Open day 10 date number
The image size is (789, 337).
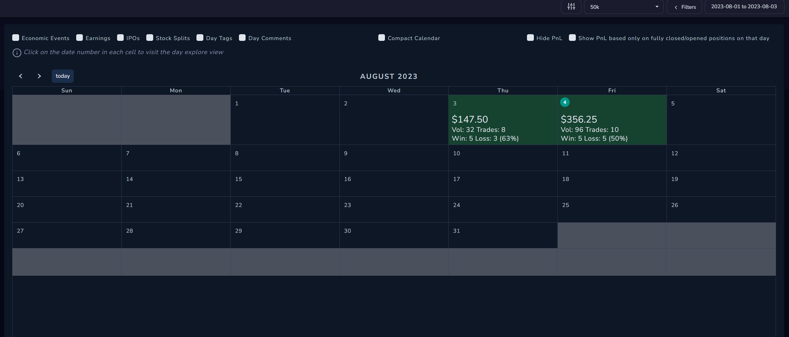click(456, 153)
